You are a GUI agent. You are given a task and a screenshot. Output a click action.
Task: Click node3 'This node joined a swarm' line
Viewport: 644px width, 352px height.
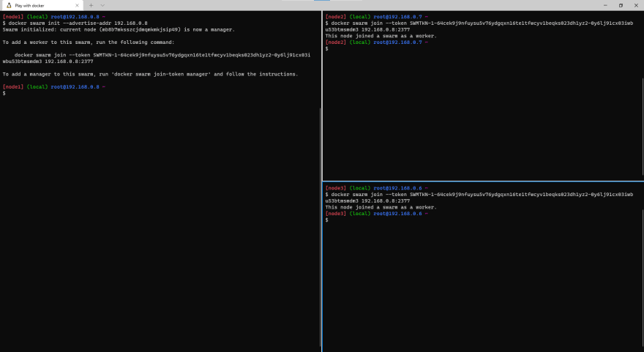pyautogui.click(x=381, y=207)
